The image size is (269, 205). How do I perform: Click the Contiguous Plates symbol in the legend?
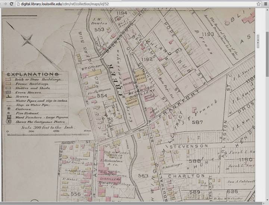tap(8, 121)
